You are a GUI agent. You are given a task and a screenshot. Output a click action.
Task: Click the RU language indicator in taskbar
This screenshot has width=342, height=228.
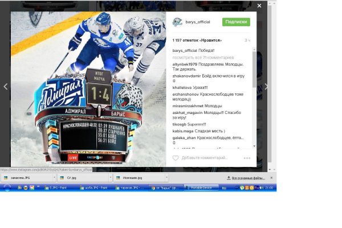224,188
